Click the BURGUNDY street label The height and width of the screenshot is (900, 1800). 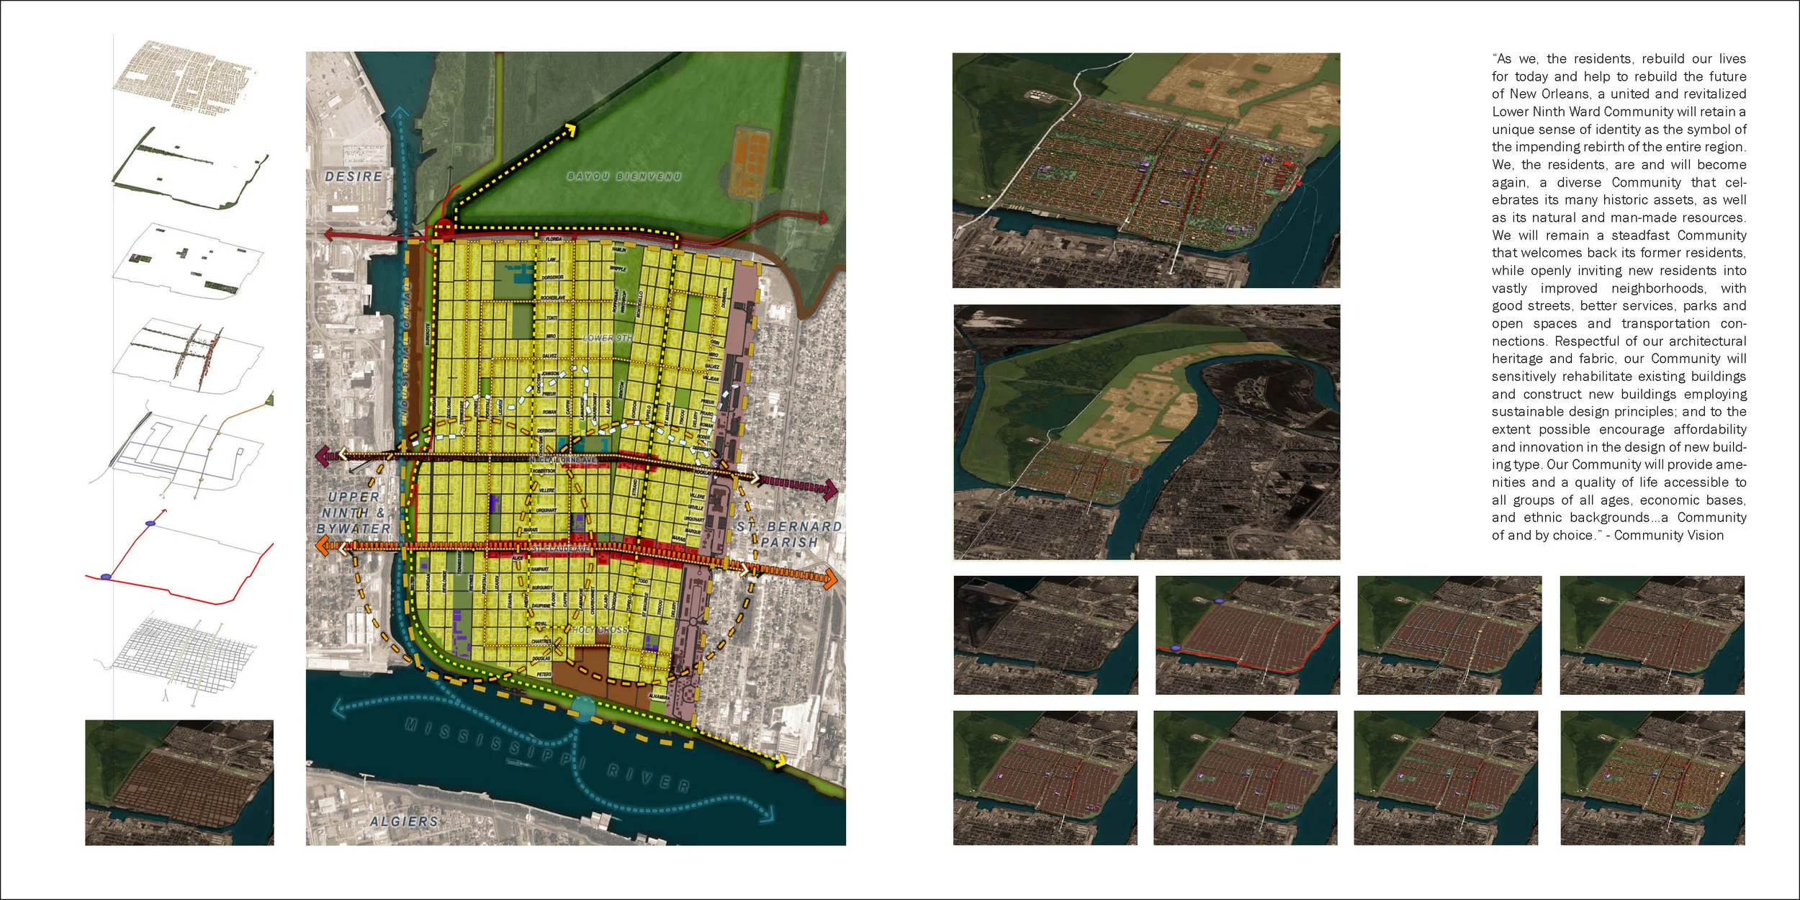(x=541, y=588)
